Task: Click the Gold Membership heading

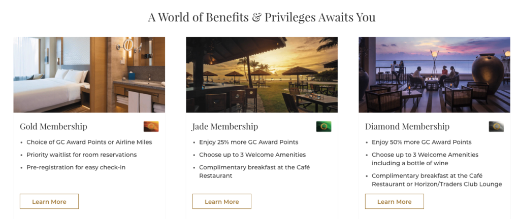Action: pos(53,126)
